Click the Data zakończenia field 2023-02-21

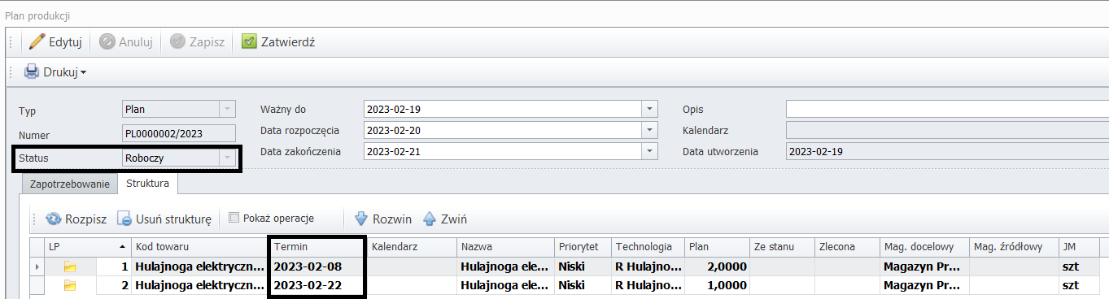point(503,151)
